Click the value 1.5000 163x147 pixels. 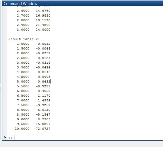click(23, 49)
